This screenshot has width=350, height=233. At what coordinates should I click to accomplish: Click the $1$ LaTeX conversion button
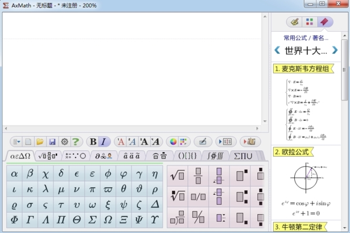click(226, 141)
